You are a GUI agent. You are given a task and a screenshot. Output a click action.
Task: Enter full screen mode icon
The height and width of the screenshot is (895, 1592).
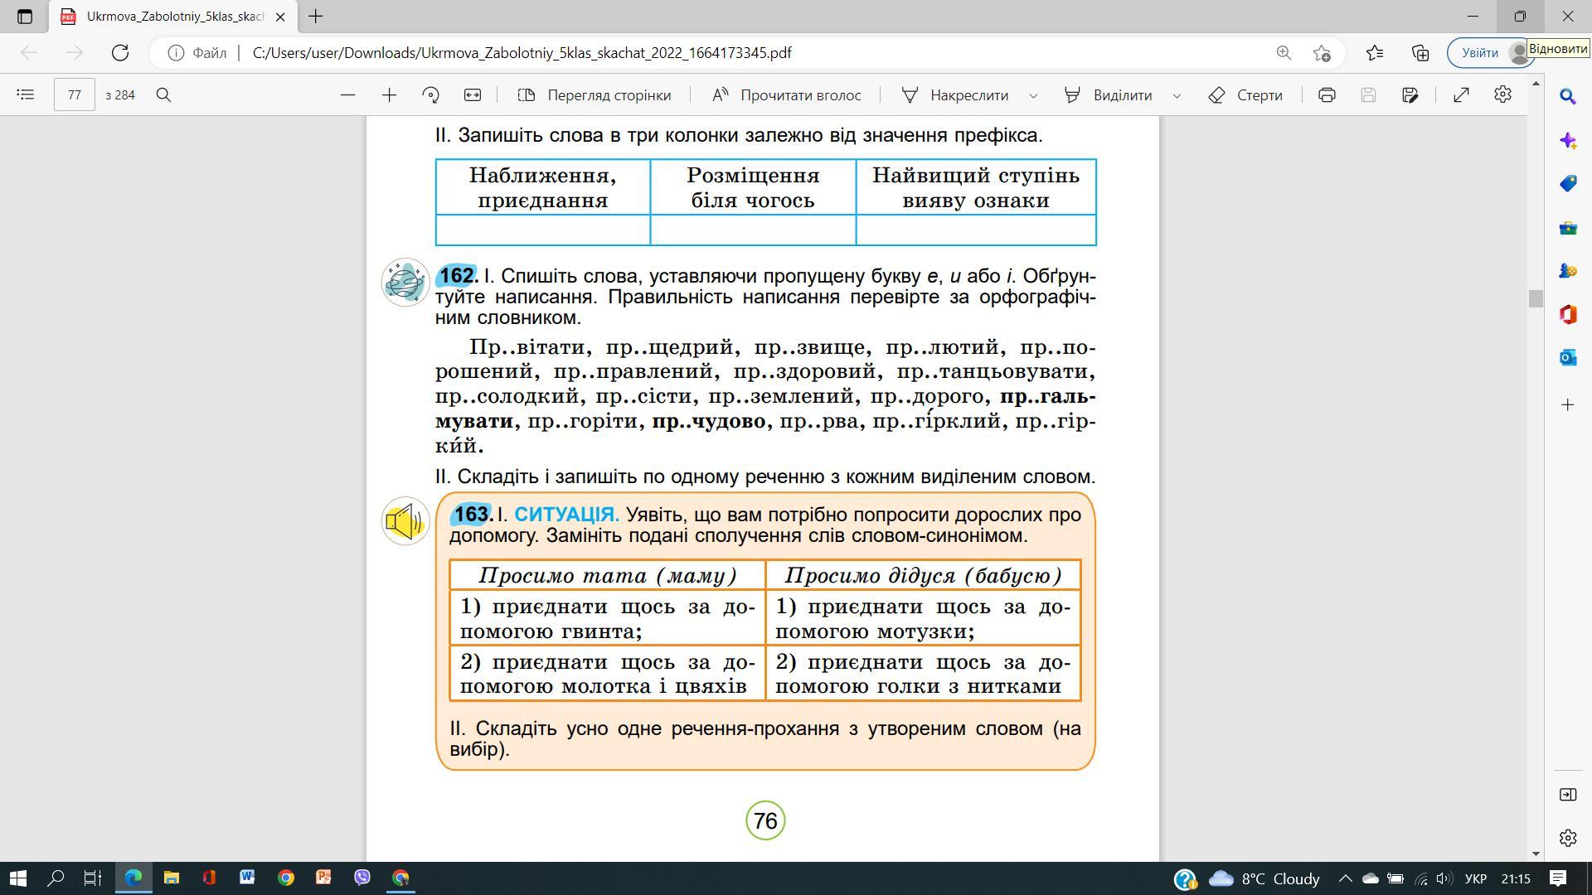click(x=1461, y=95)
